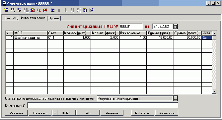Image resolution: width=222 pixels, height=120 pixels.
Task: Select the Да cell in Учет column
Action: (207, 37)
